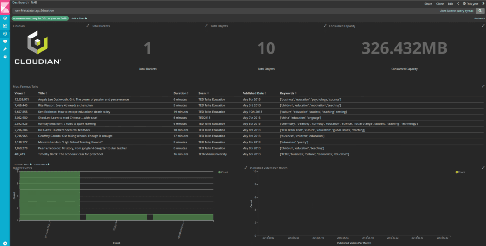Collapse the sidebar with the bottom arrow

pyautogui.click(x=5, y=243)
